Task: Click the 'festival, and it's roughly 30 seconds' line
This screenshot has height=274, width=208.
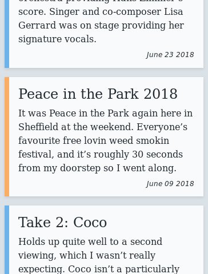Action: [x=101, y=155]
